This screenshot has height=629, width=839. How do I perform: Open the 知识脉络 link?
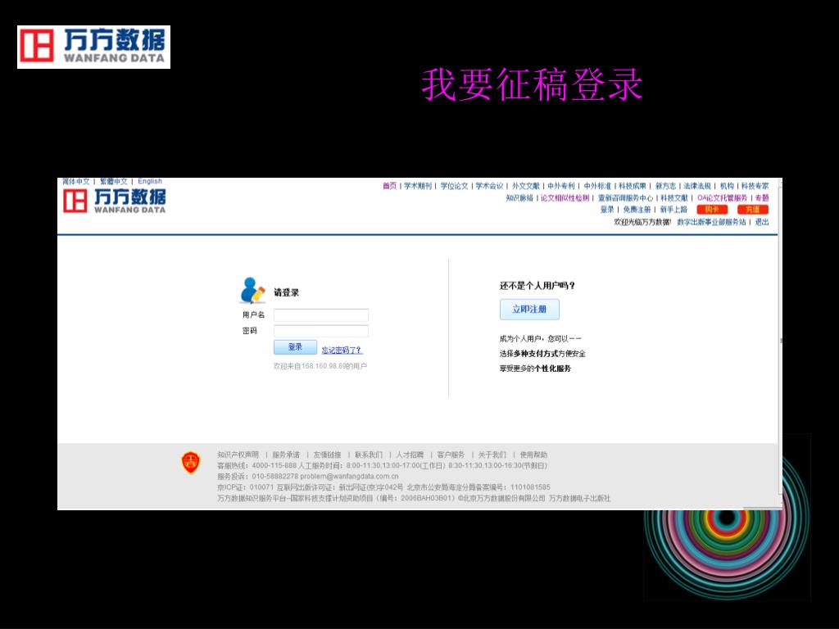click(519, 198)
